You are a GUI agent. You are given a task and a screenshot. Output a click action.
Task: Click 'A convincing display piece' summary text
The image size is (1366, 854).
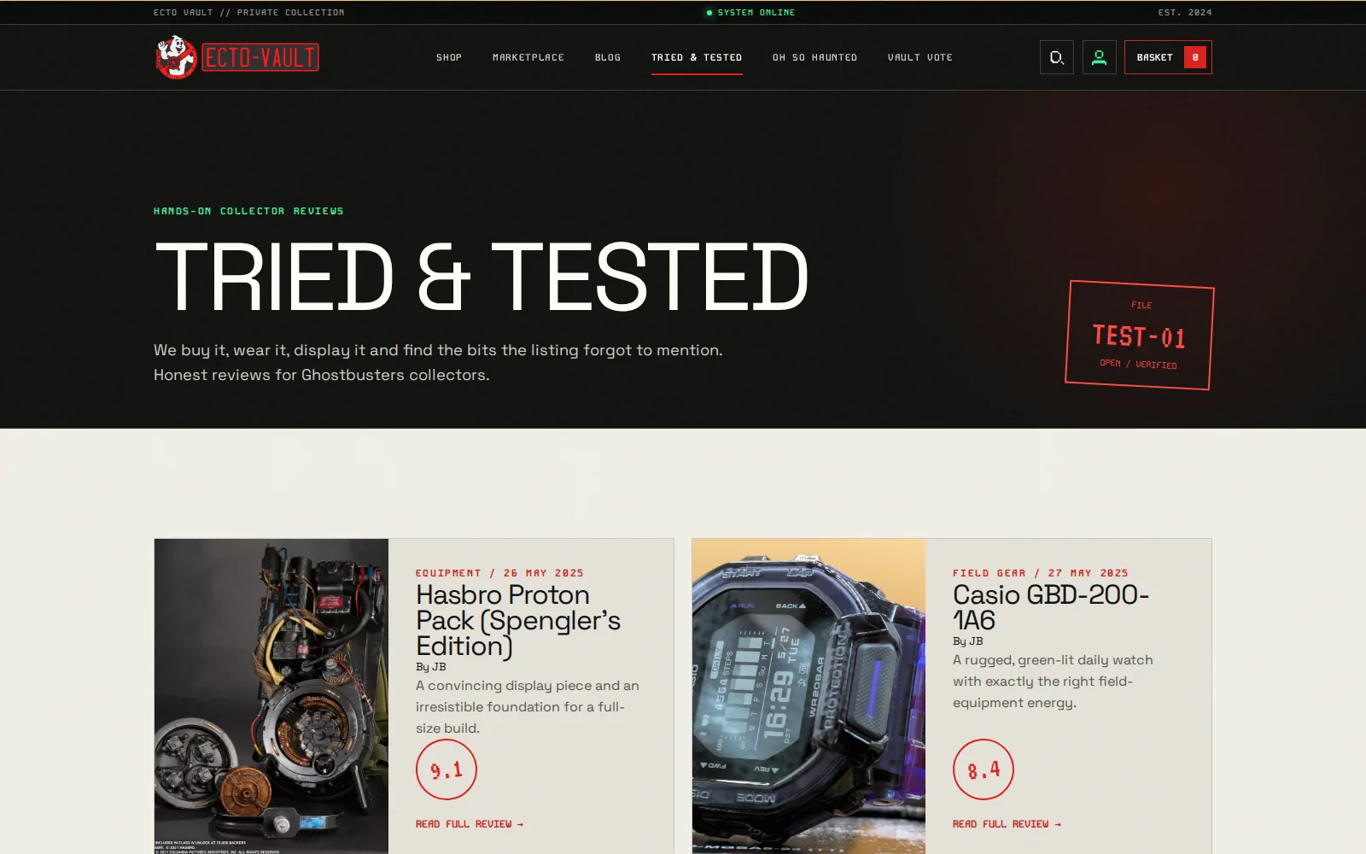coord(528,707)
